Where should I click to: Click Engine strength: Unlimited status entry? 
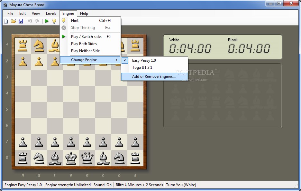68,185
